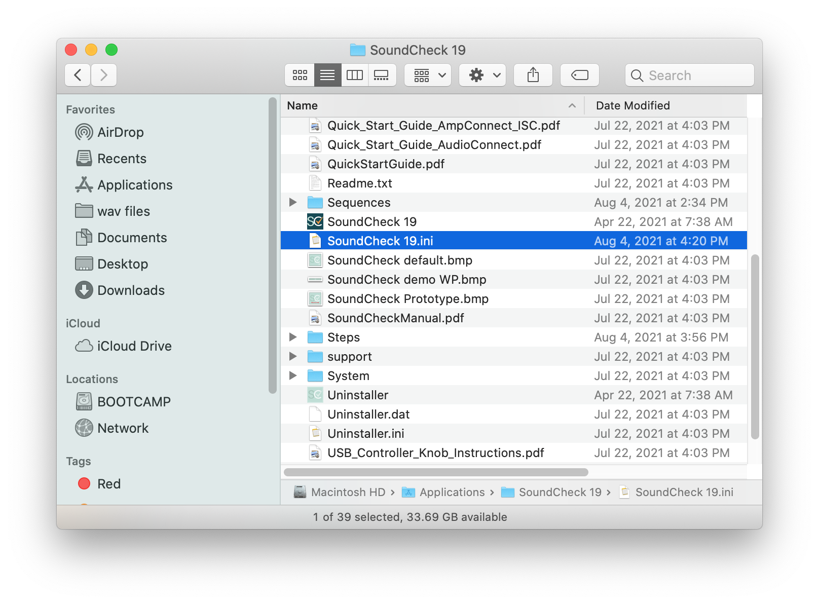Select the SoundCheck 19 application icon
This screenshot has height=604, width=819.
click(315, 221)
